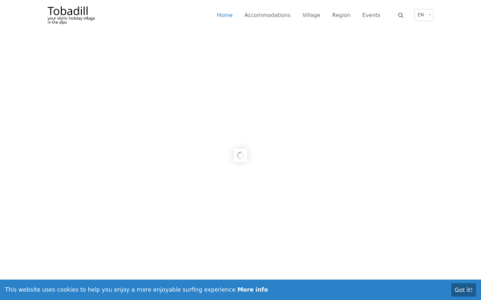Open the Village menu item

point(311,15)
